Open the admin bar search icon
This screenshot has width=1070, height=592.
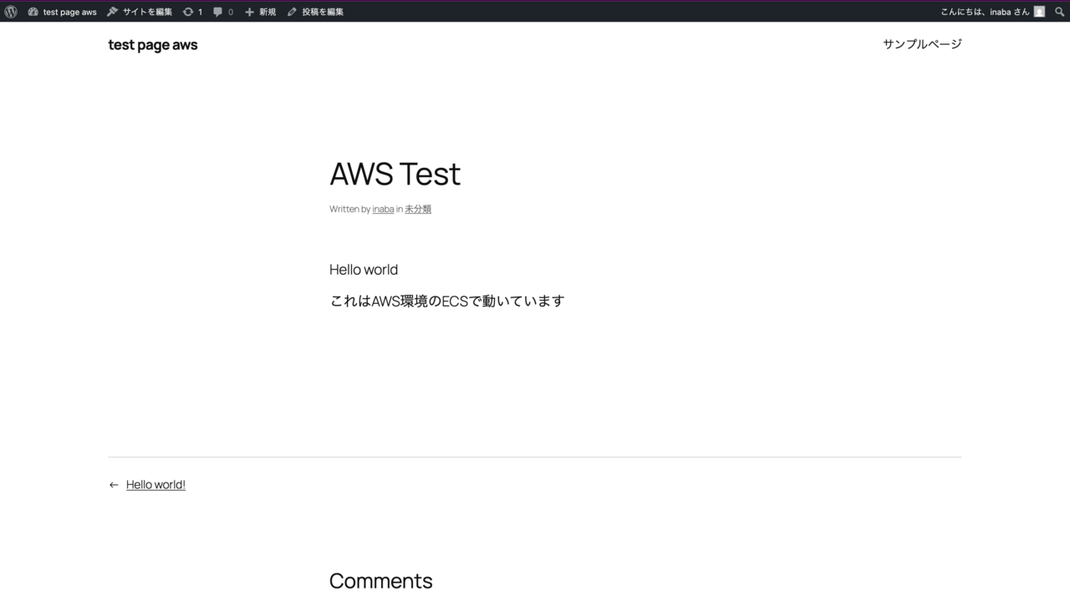[1060, 12]
